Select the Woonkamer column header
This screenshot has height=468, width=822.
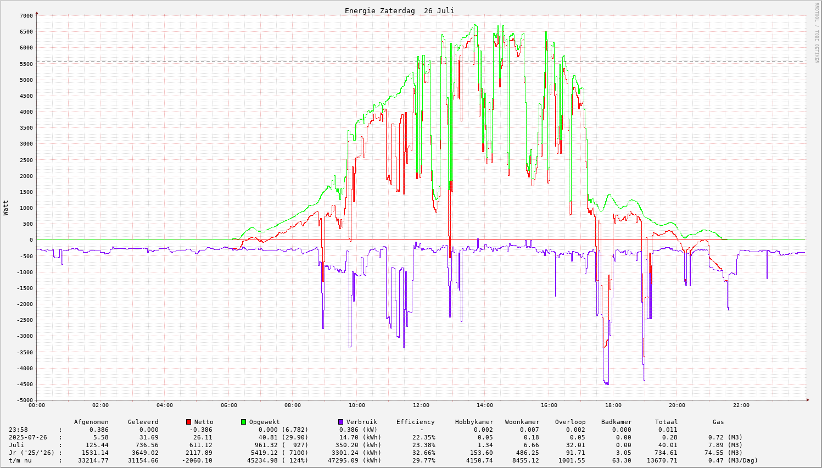pyautogui.click(x=522, y=422)
